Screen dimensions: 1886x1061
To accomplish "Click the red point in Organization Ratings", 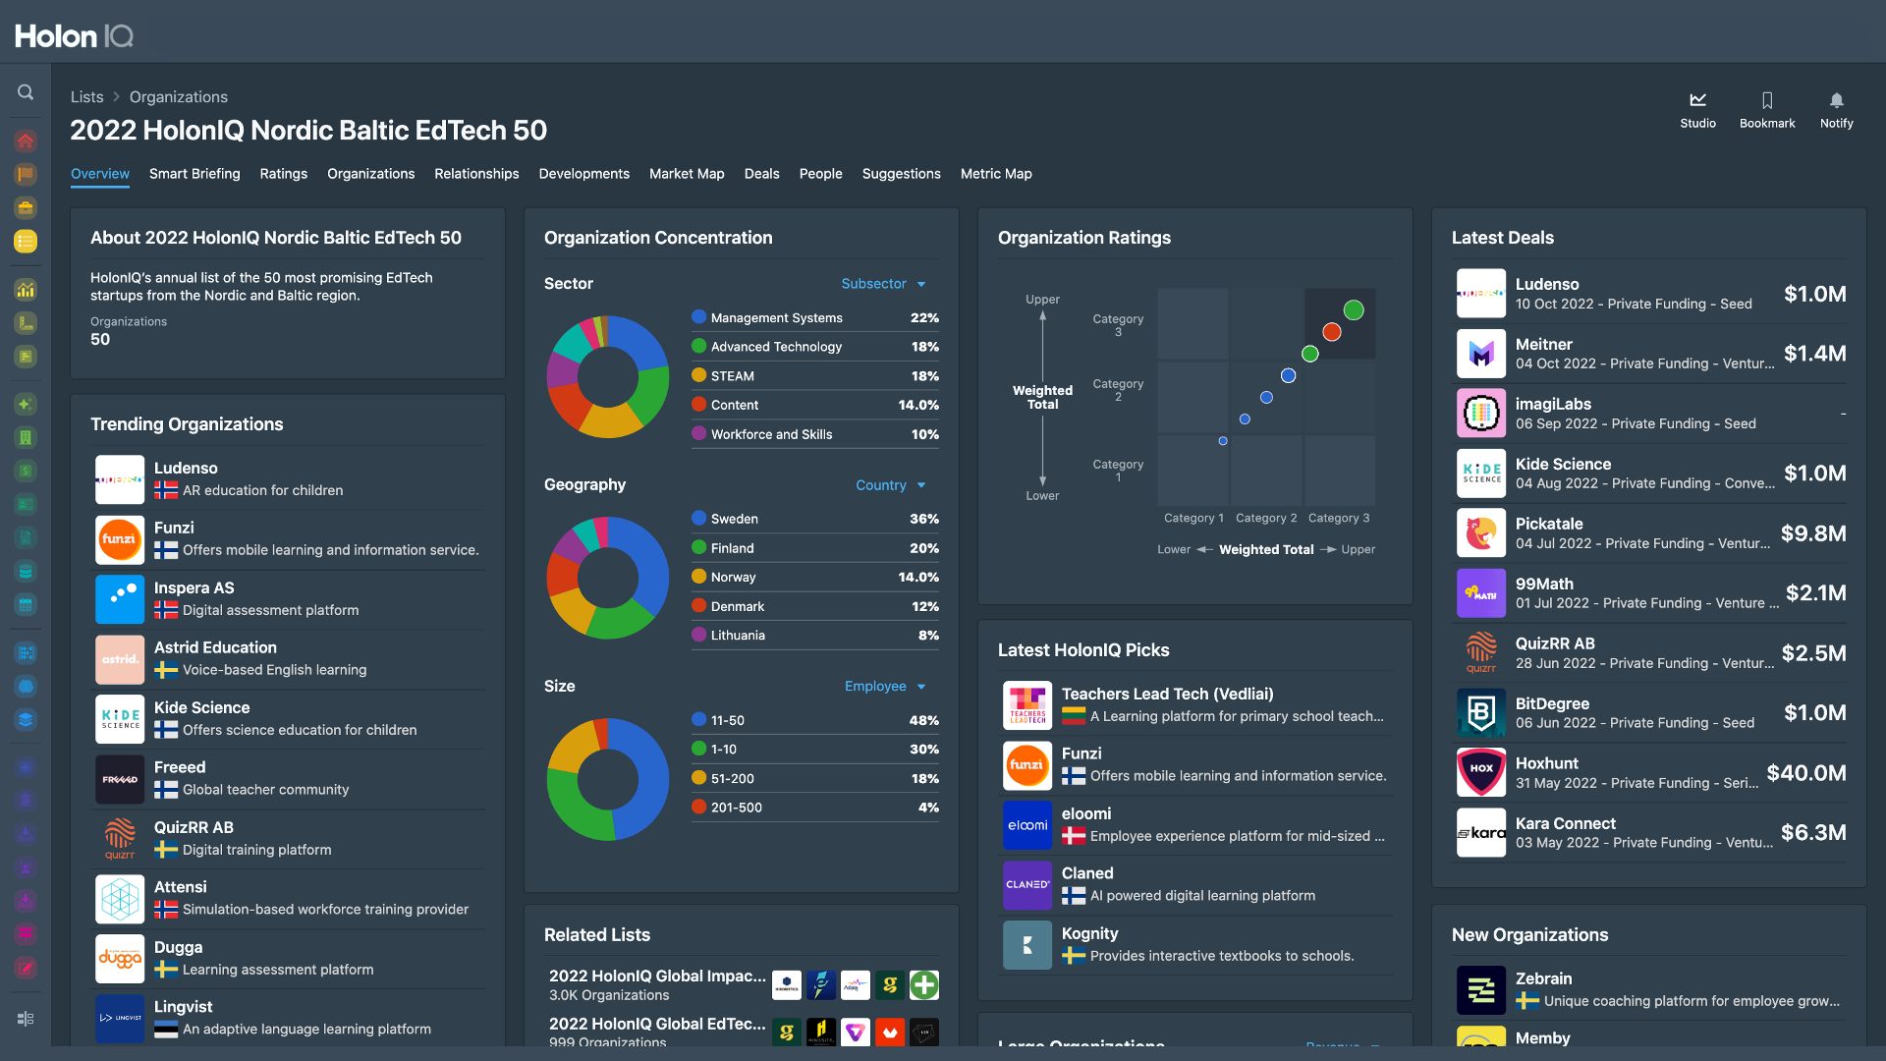I will pos(1332,332).
